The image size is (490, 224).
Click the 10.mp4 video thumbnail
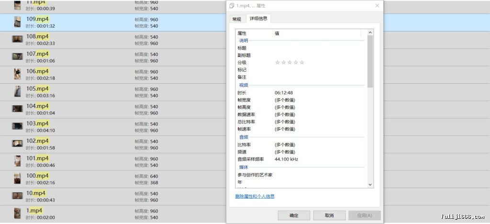[18, 196]
